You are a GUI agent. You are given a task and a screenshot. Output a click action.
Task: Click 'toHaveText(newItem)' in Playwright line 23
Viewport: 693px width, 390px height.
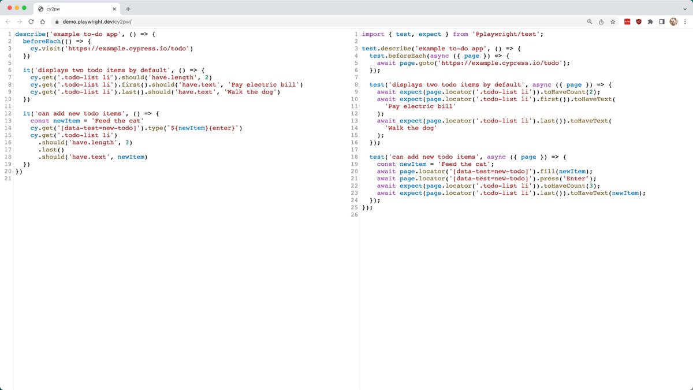(x=605, y=193)
